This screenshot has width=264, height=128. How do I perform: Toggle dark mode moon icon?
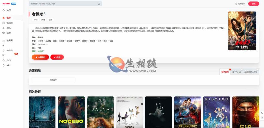coord(262,113)
